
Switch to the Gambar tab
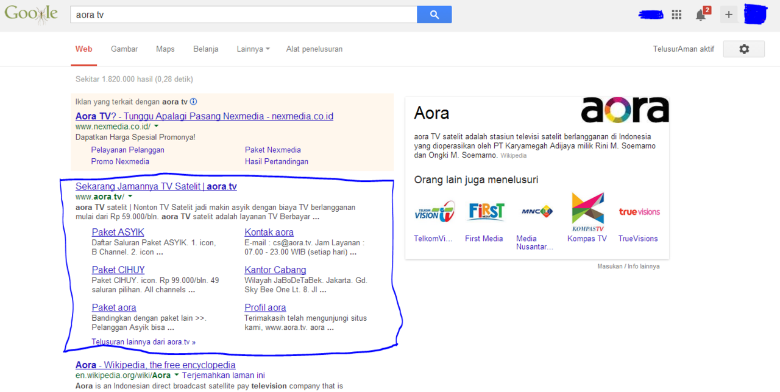pos(124,49)
